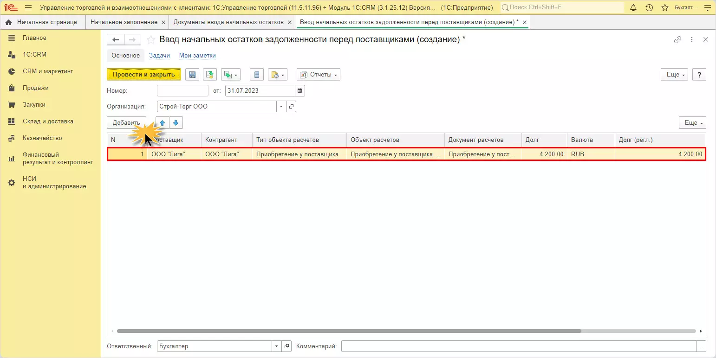The image size is (716, 358).
Task: Save the document with the floppy disk icon
Action: click(192, 75)
